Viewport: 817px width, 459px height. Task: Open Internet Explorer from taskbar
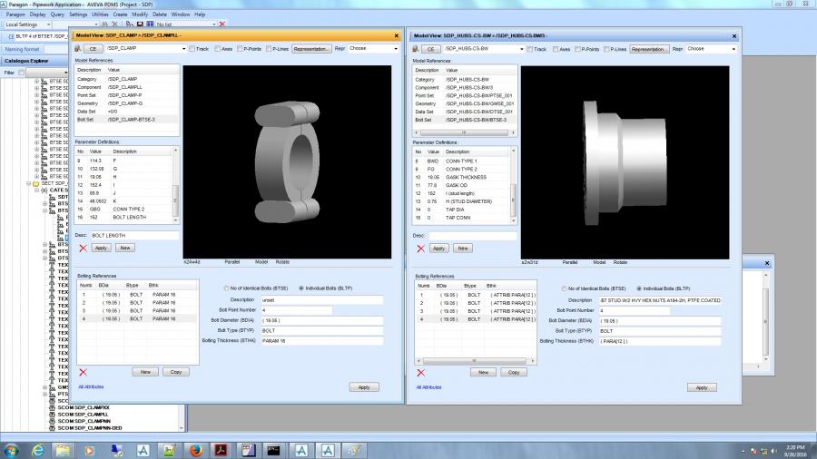tap(37, 450)
